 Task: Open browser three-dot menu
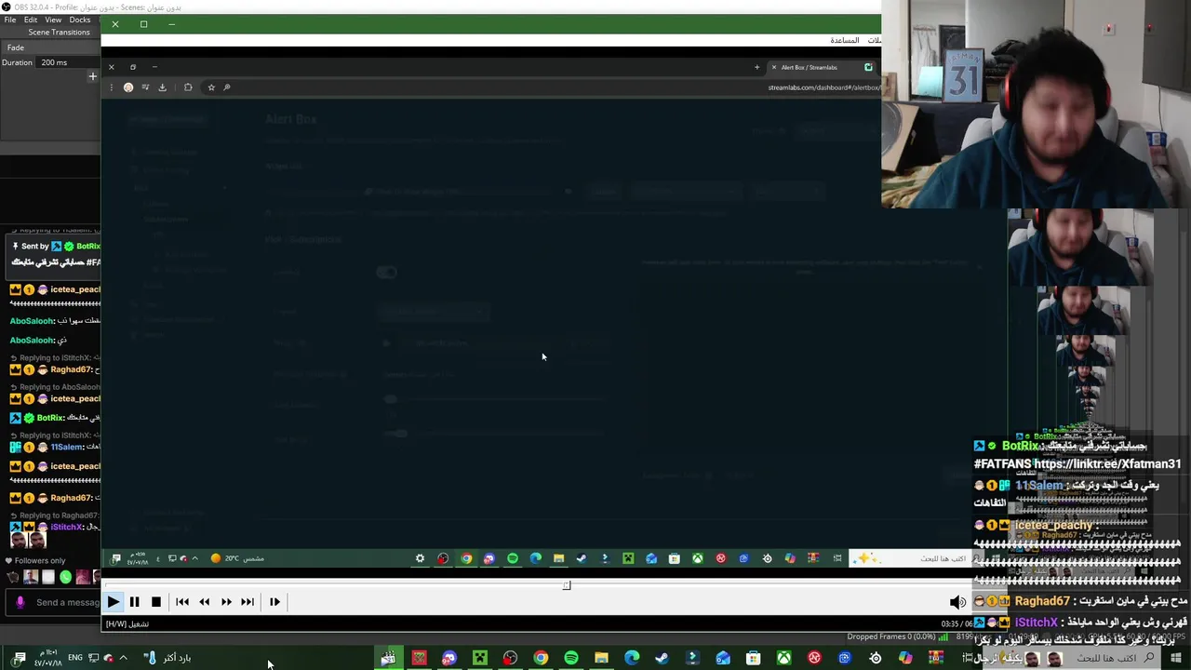click(112, 87)
